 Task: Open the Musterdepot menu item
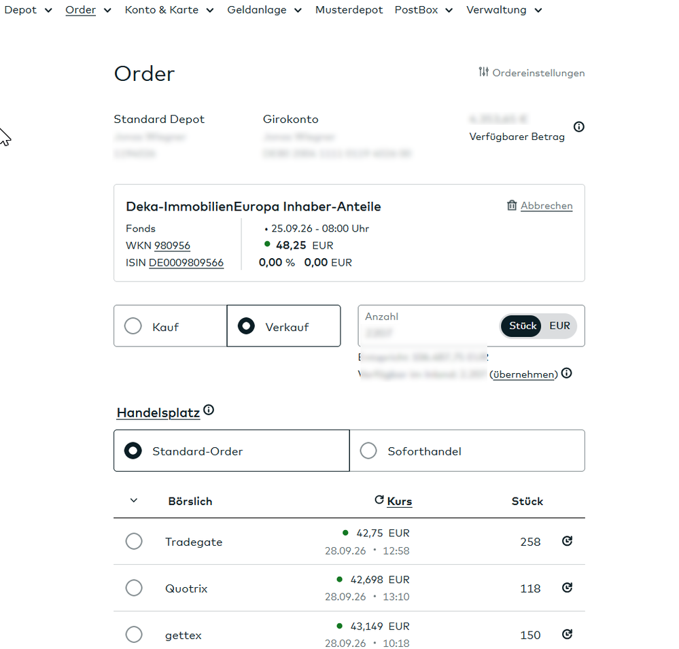(x=349, y=10)
